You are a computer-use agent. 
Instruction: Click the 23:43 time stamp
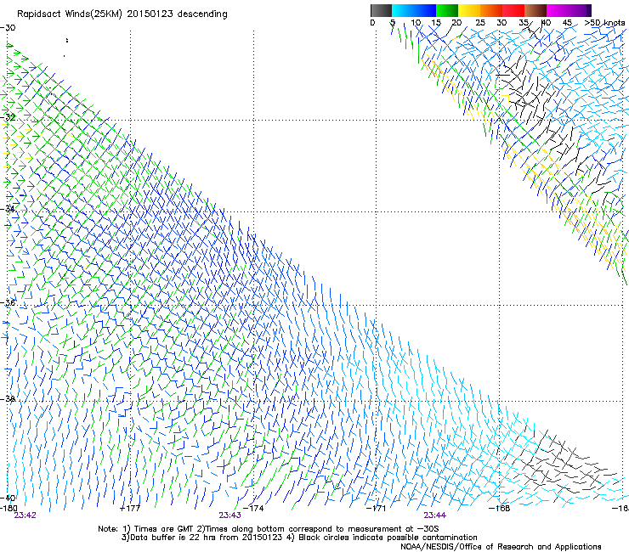click(229, 515)
